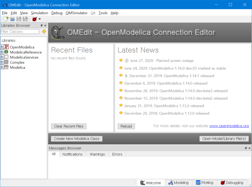The width and height of the screenshot is (252, 187).
Task: Open the OpenModelica 1.14.0 released news
Action: (x=166, y=83)
